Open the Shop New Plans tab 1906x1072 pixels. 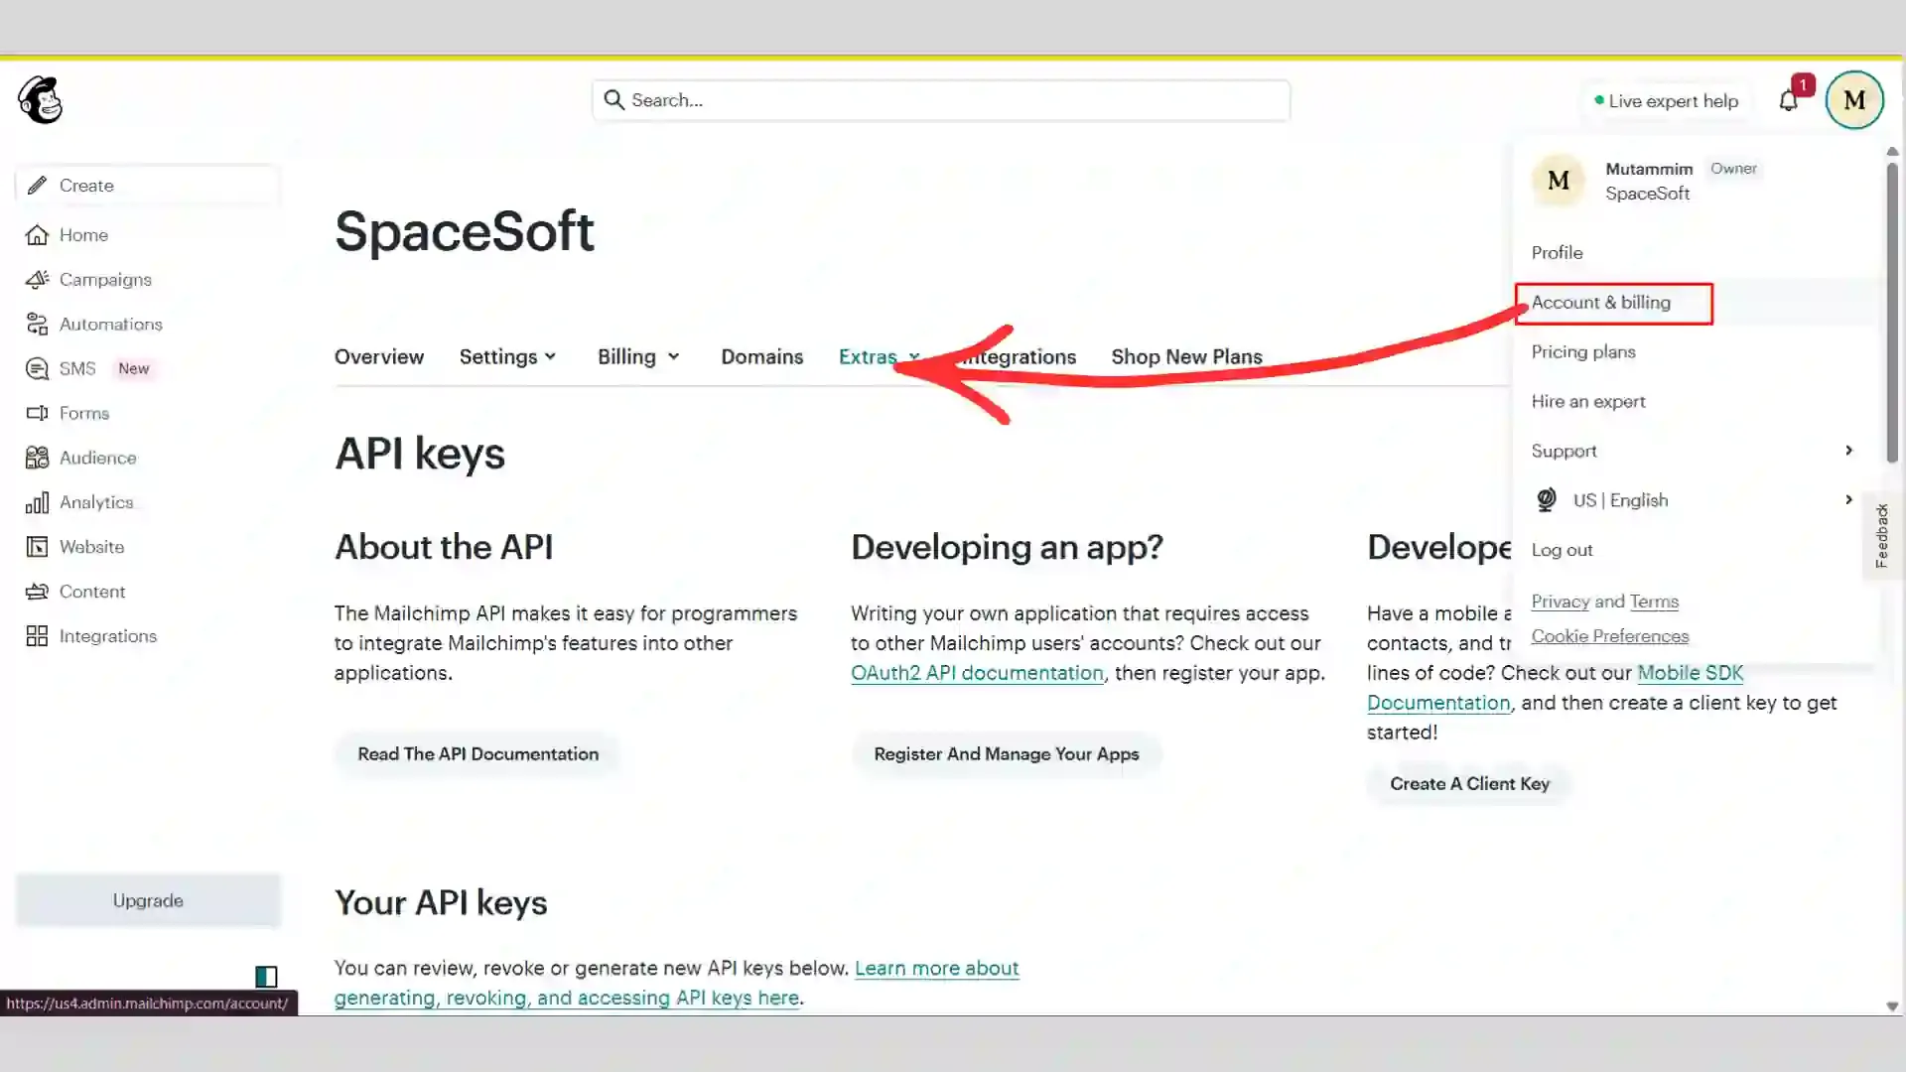click(x=1186, y=356)
